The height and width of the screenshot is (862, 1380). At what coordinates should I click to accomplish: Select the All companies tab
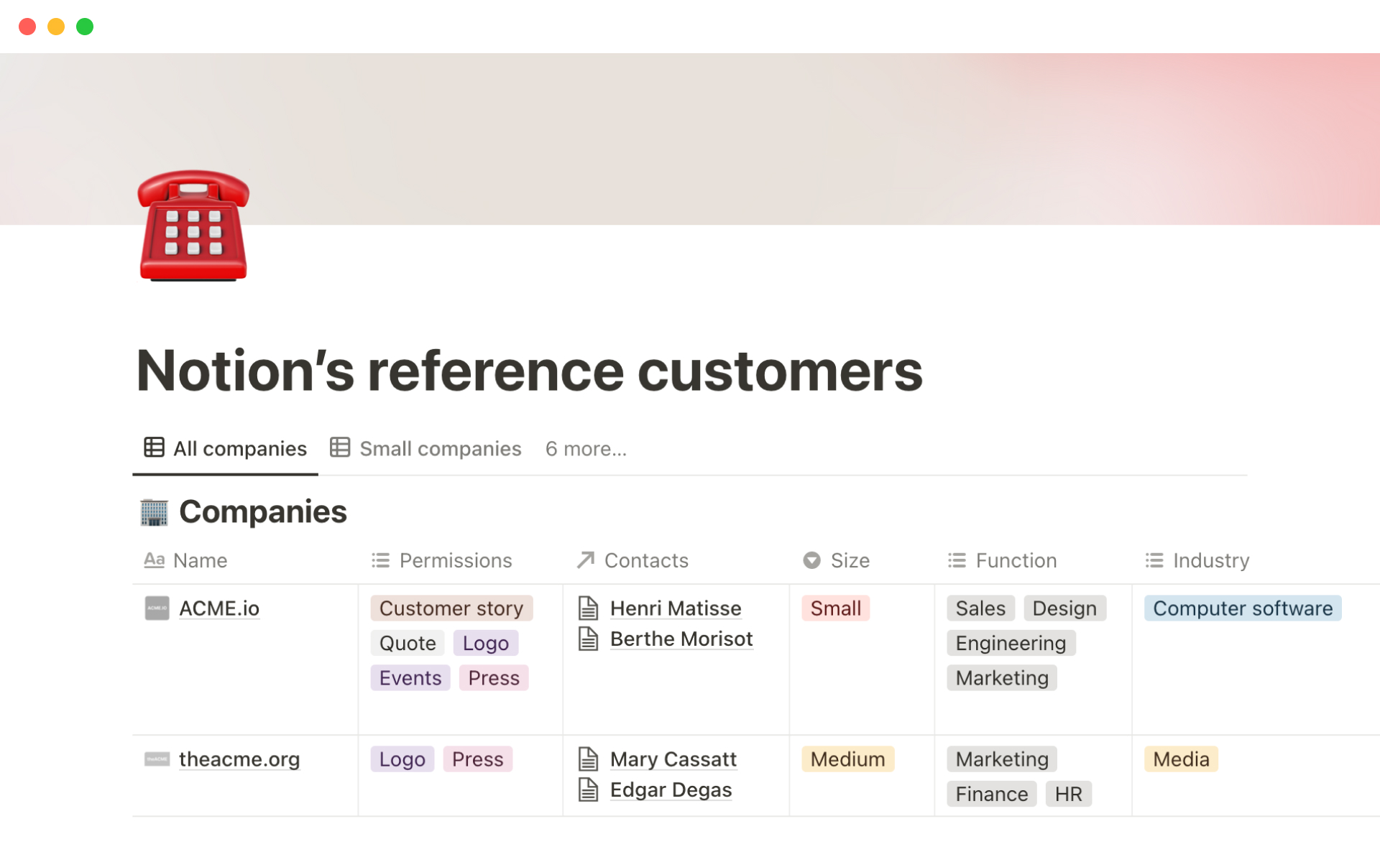[x=240, y=448]
